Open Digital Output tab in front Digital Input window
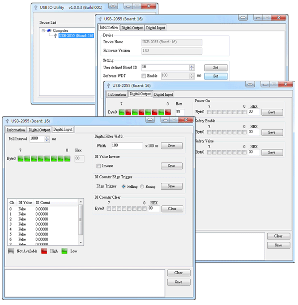 (x=39, y=130)
